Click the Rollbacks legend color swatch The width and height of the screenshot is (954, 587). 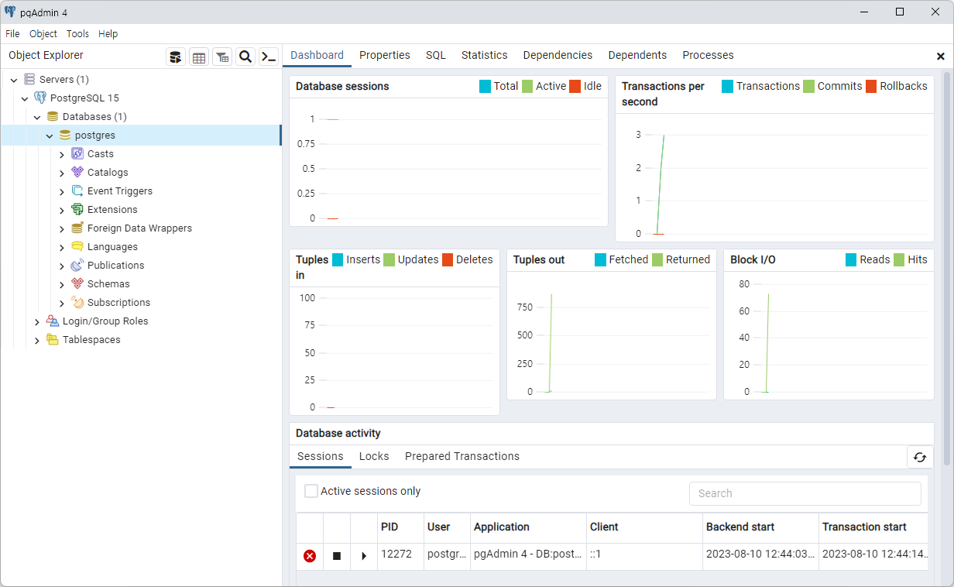click(871, 87)
